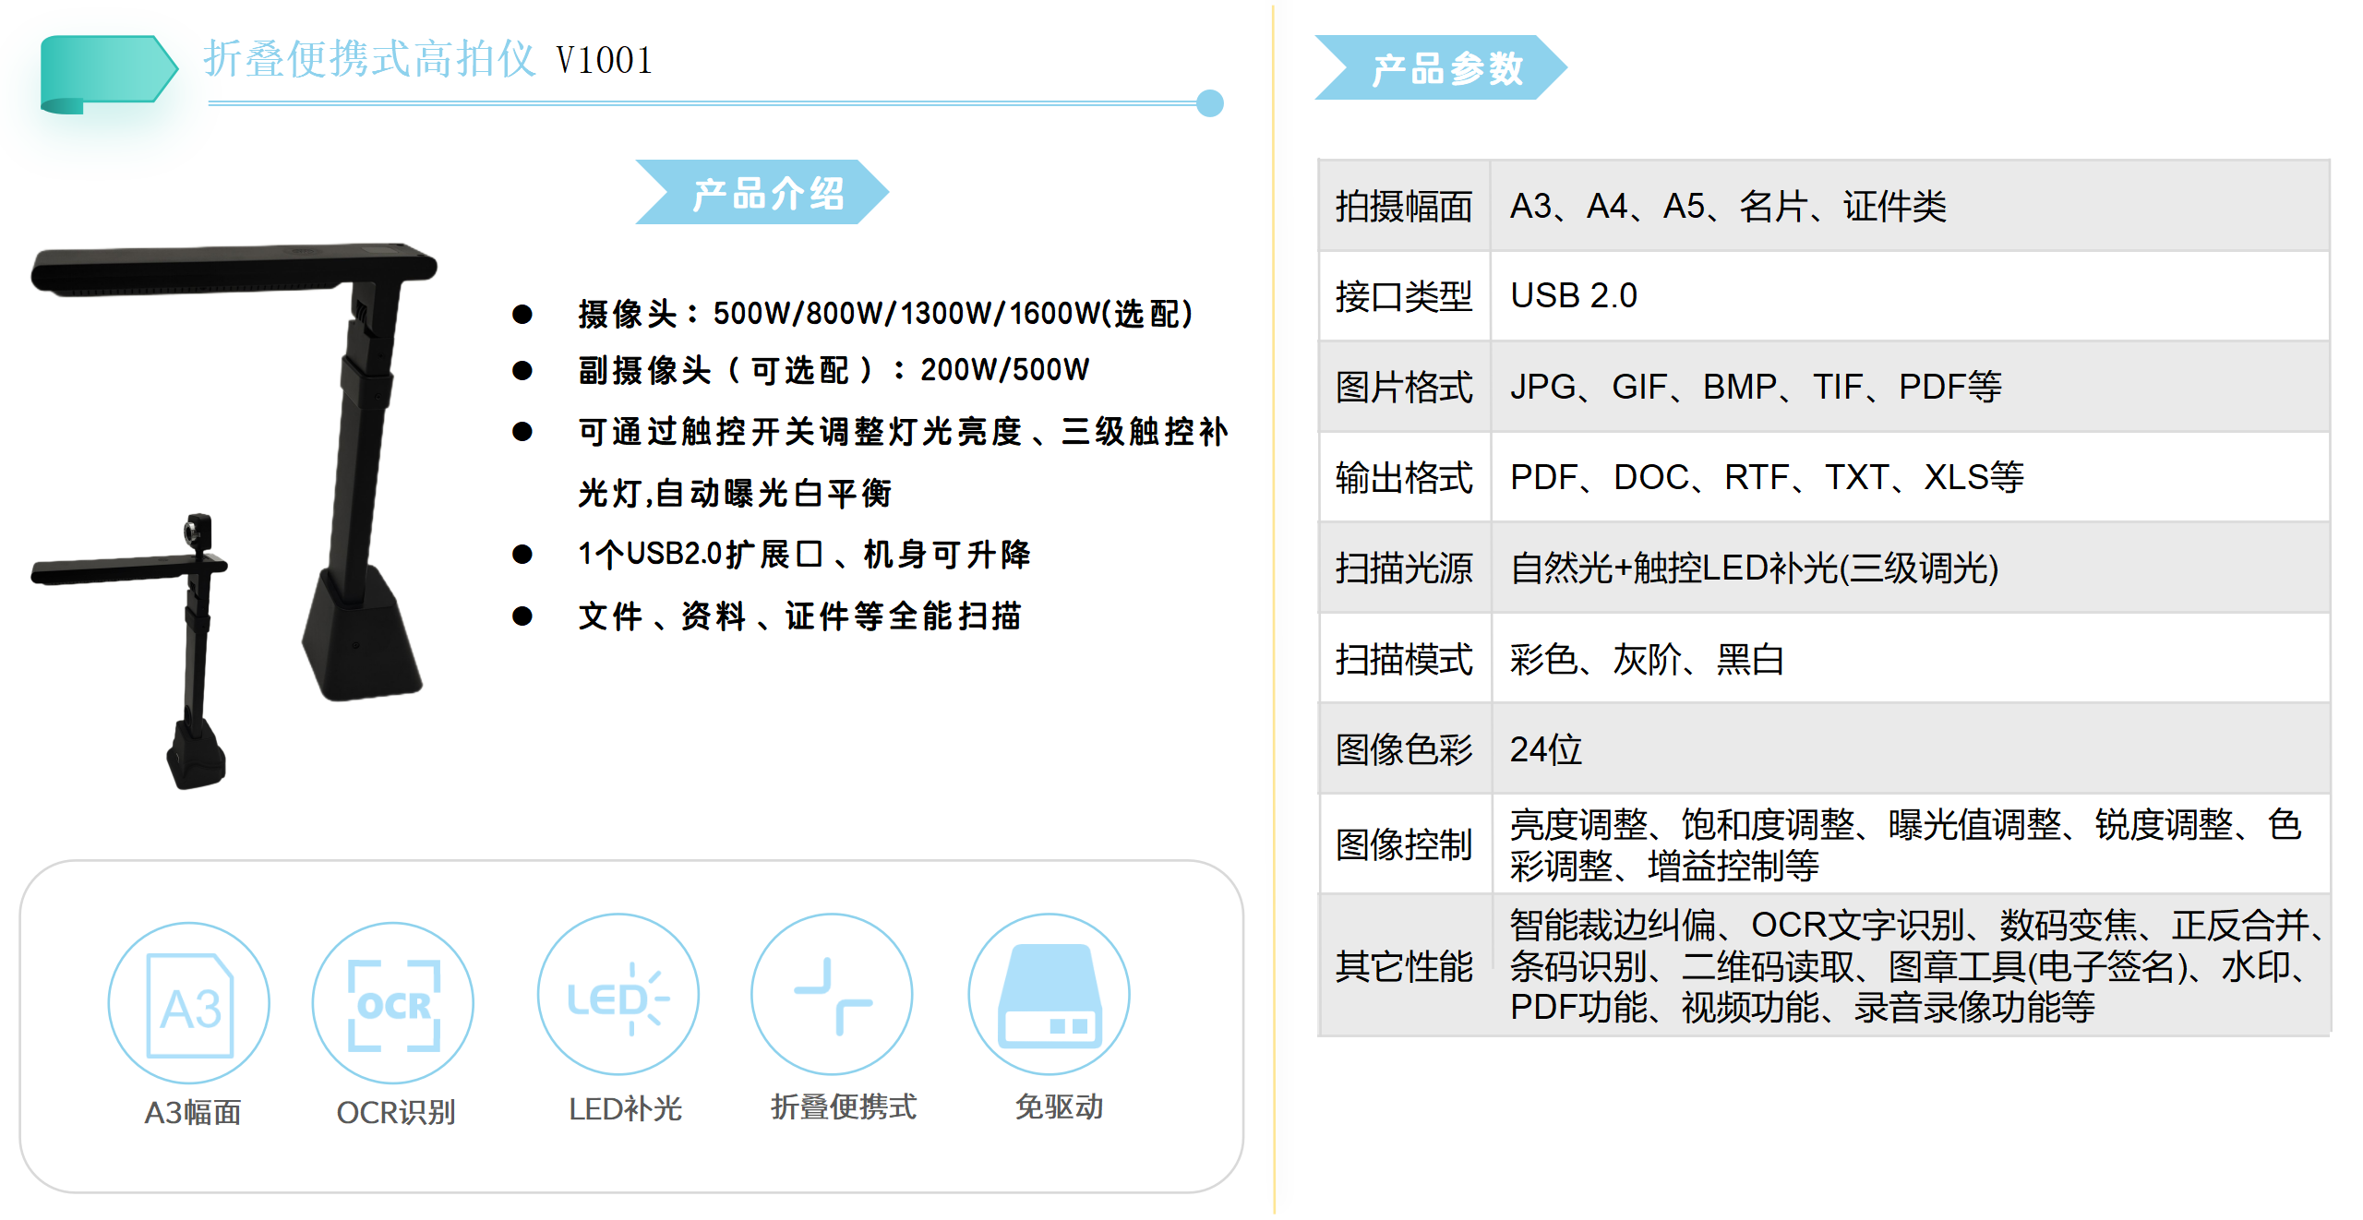Click the 摄像头 500W/800W bullet line
The width and height of the screenshot is (2363, 1220).
point(884,314)
